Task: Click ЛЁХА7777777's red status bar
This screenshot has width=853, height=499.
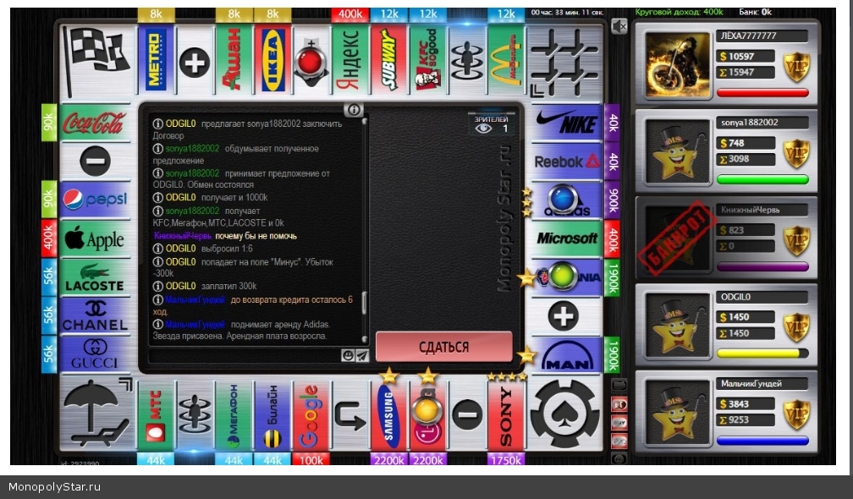Action: point(762,93)
